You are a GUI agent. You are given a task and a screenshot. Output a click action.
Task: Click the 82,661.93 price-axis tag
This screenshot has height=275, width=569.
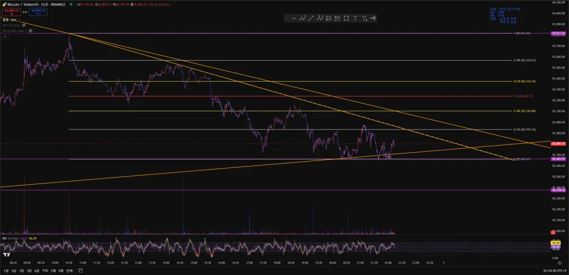click(x=558, y=159)
